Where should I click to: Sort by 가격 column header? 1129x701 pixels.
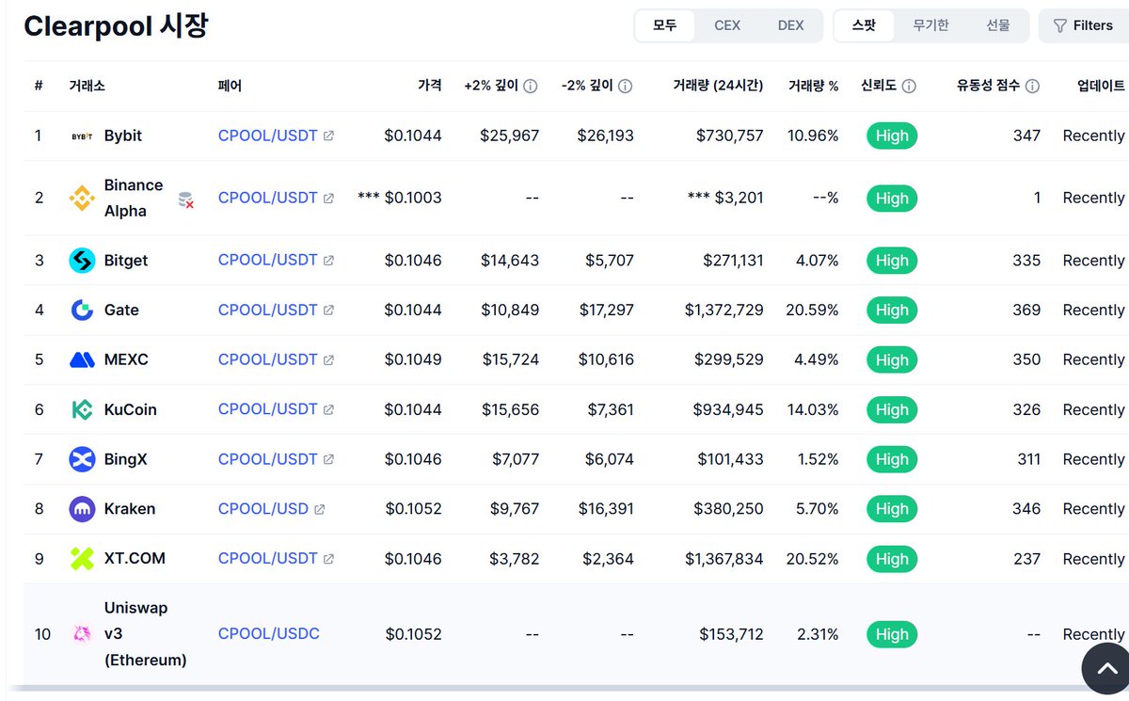(430, 86)
